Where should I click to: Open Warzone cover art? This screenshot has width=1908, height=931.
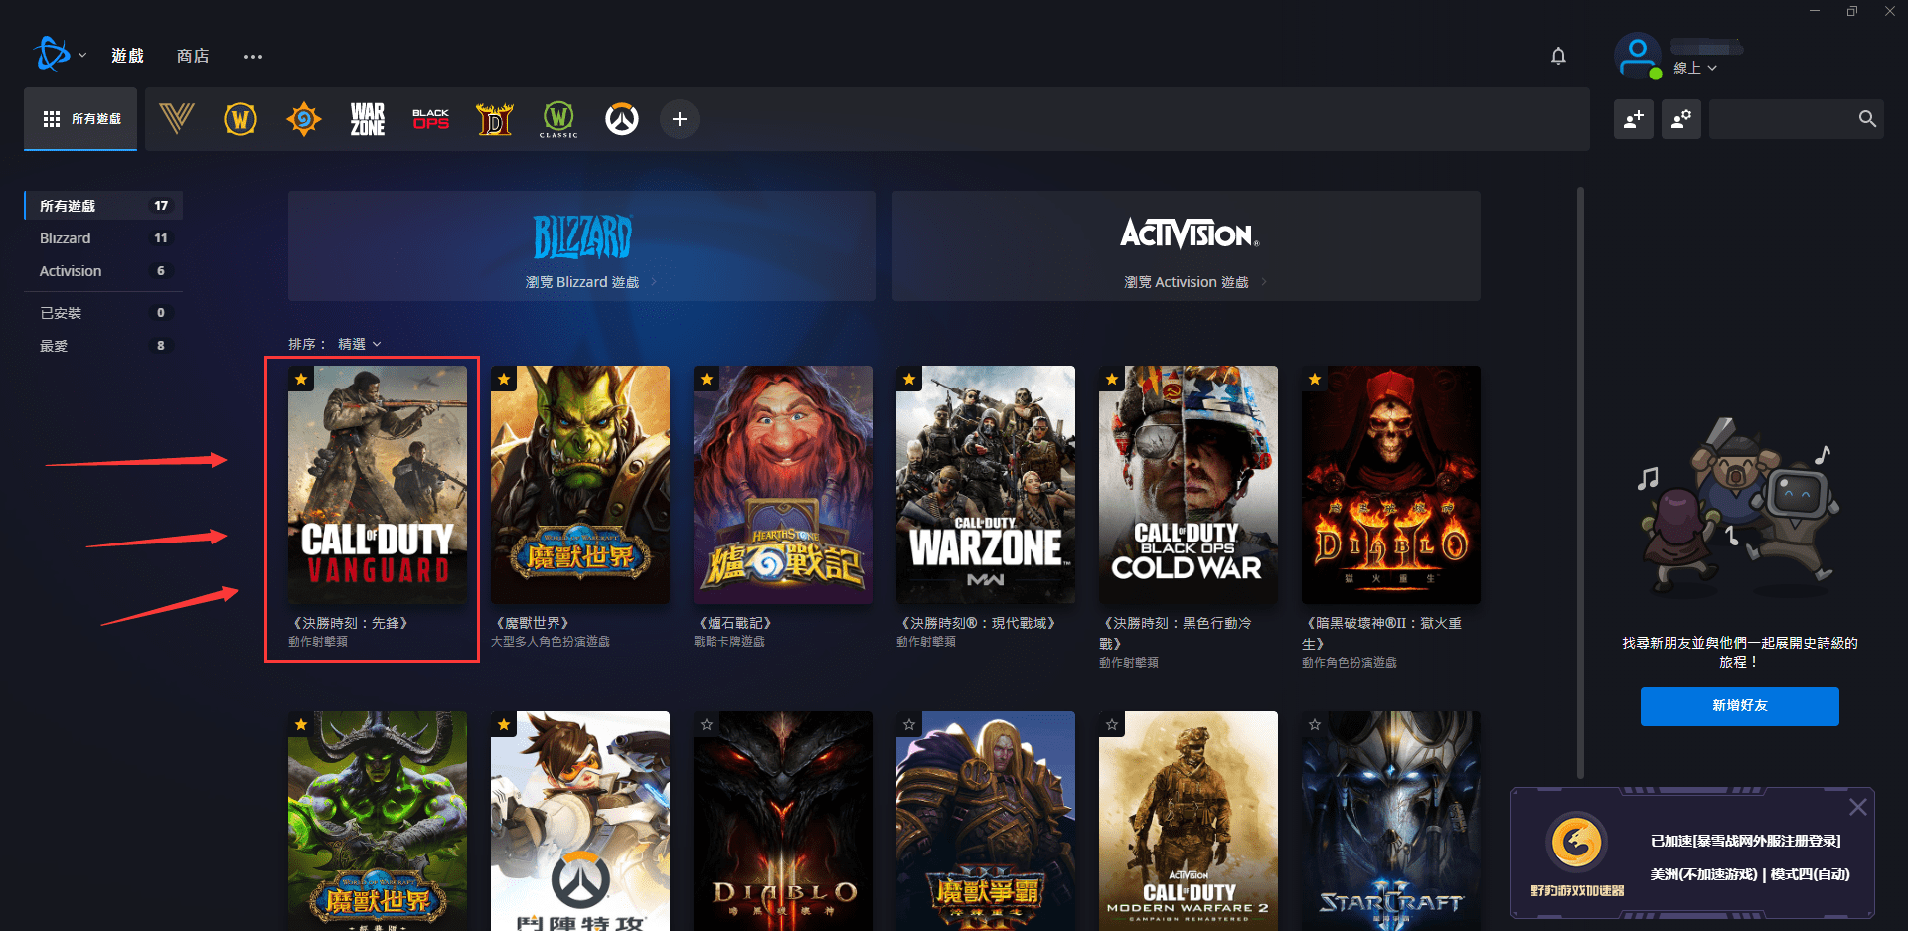(986, 485)
